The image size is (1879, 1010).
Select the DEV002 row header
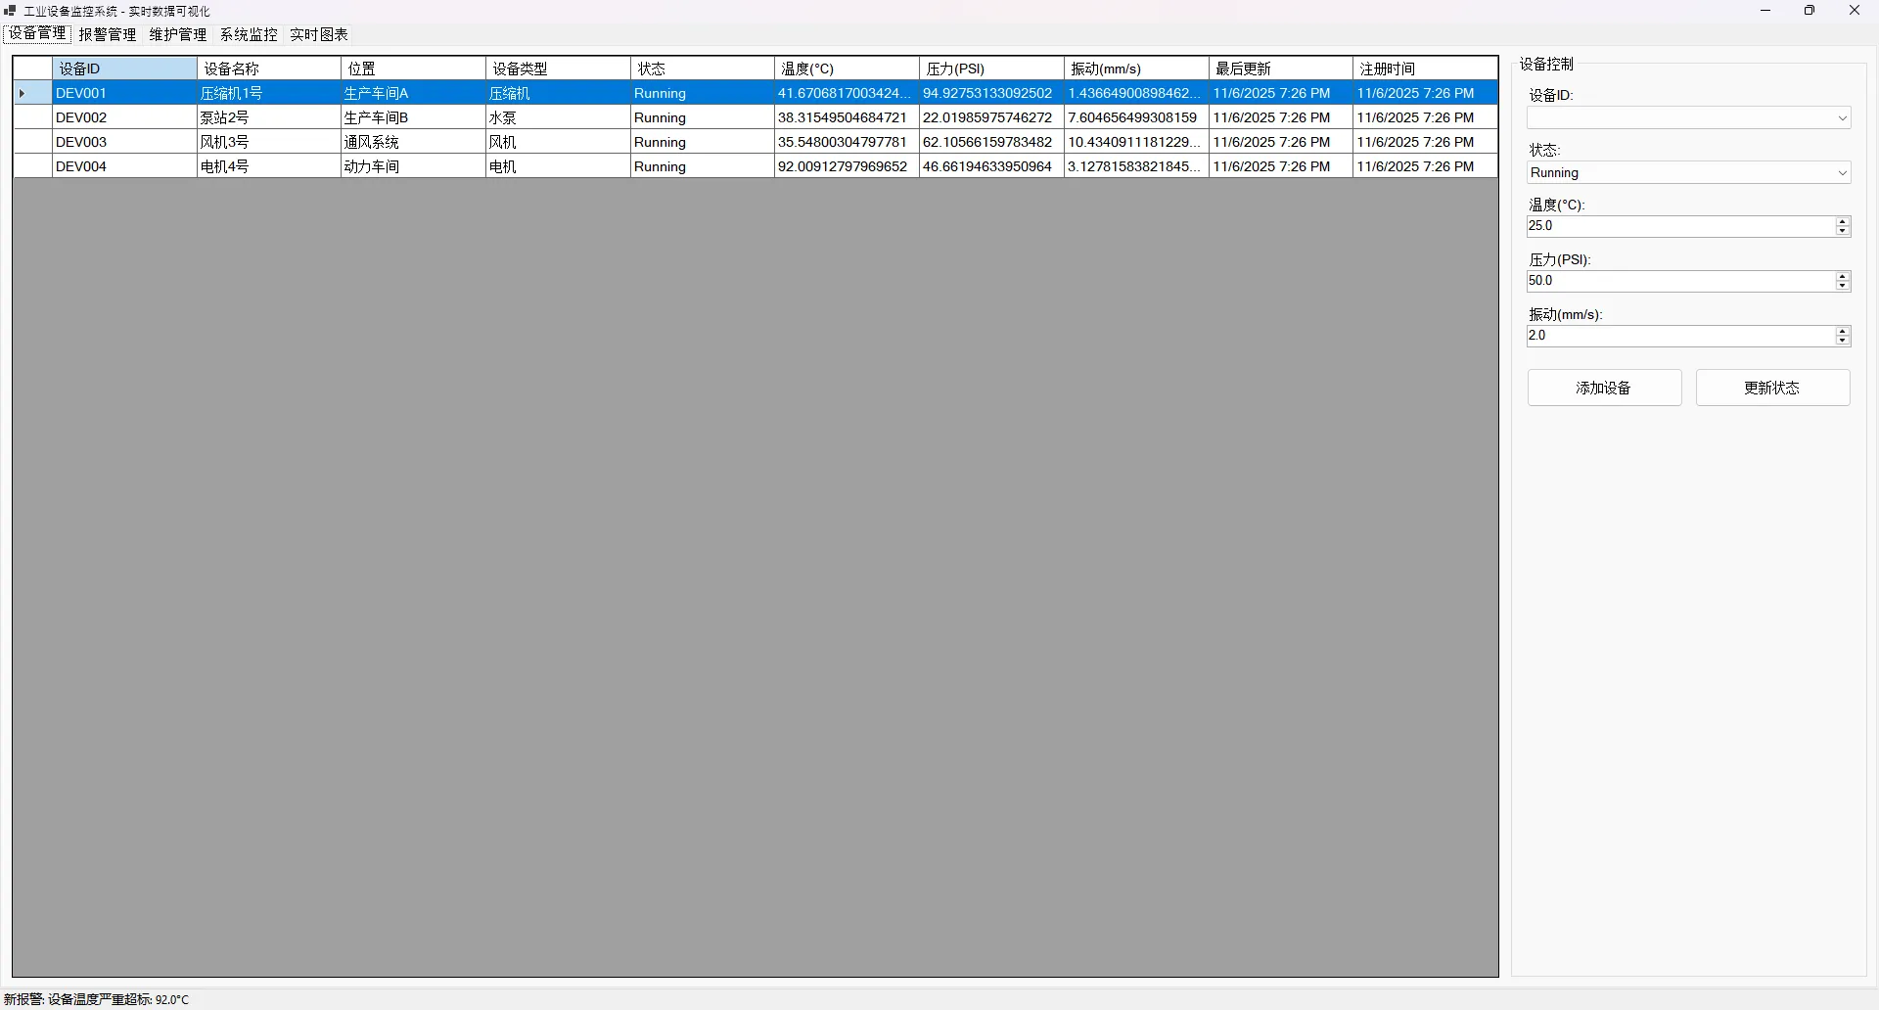click(32, 117)
